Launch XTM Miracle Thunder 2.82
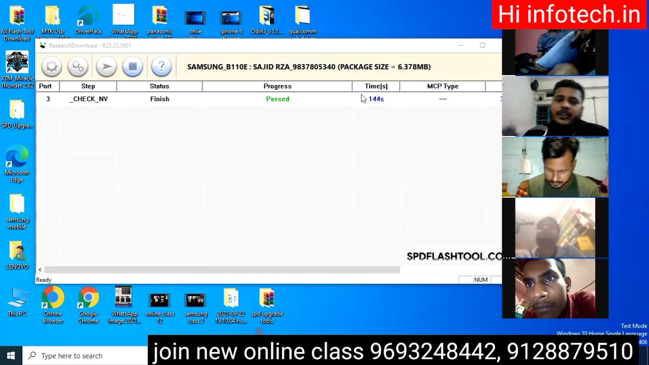This screenshot has height=365, width=649. coord(17,69)
